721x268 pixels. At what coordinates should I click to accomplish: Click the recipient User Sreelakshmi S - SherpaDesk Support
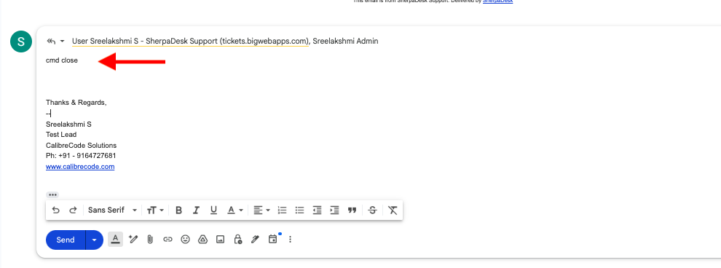point(190,41)
